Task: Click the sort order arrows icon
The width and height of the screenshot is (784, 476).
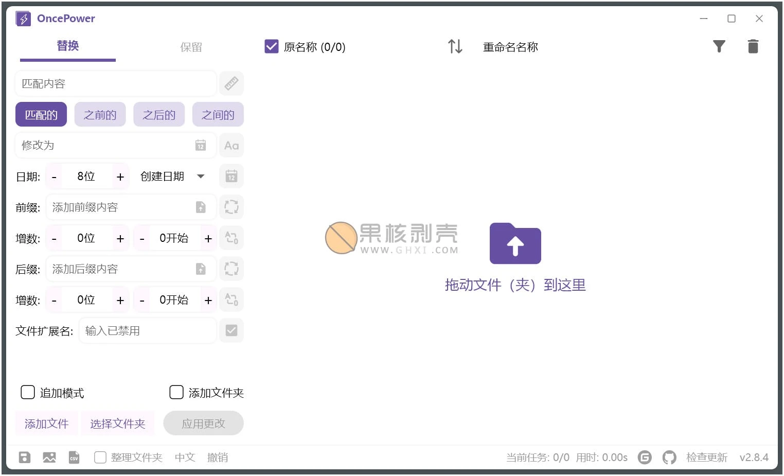Action: coord(455,46)
